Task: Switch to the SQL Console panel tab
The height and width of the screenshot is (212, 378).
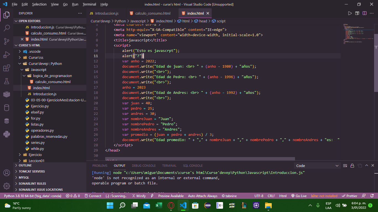Action: click(x=193, y=166)
